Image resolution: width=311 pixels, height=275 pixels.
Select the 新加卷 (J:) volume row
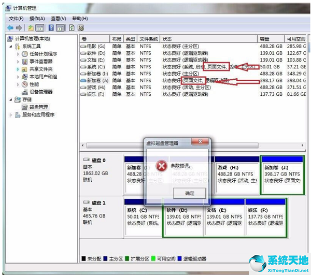pos(193,81)
